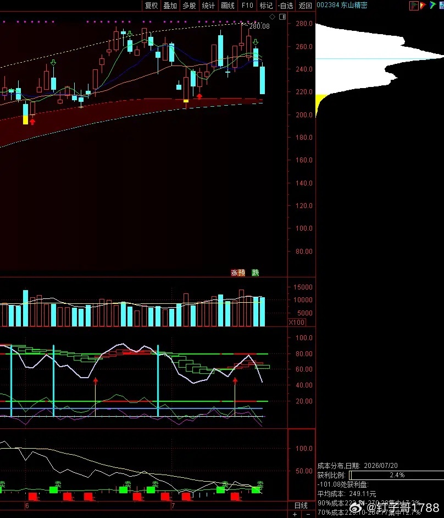Select the month 7 marker on the time axis
Screen dimensions: 444x518
(173, 506)
